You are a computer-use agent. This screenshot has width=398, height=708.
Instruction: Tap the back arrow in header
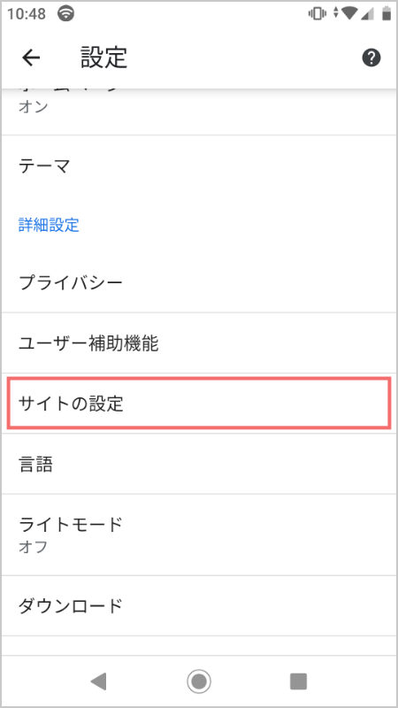(31, 58)
